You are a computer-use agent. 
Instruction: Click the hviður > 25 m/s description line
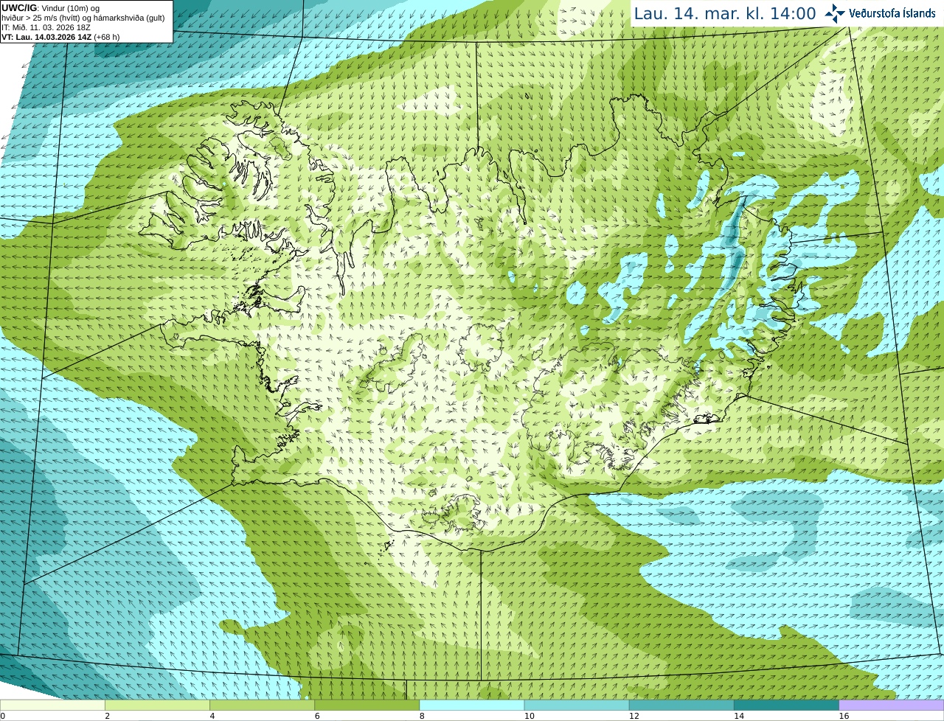pos(83,18)
